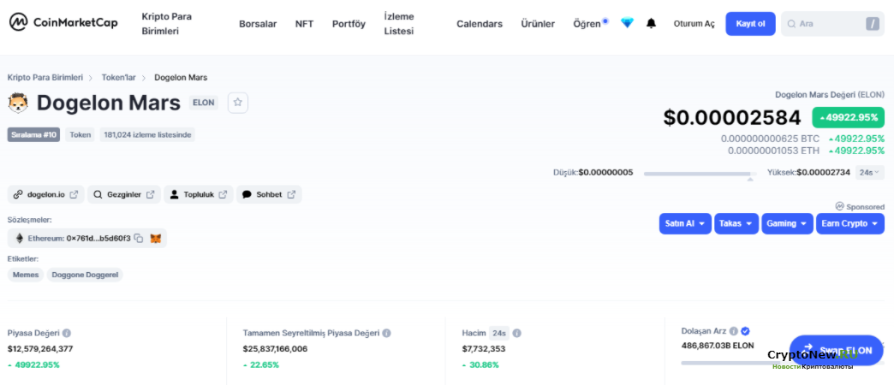Click the Sıralama #10 badge
Viewport: 894px width, 385px height.
point(33,135)
